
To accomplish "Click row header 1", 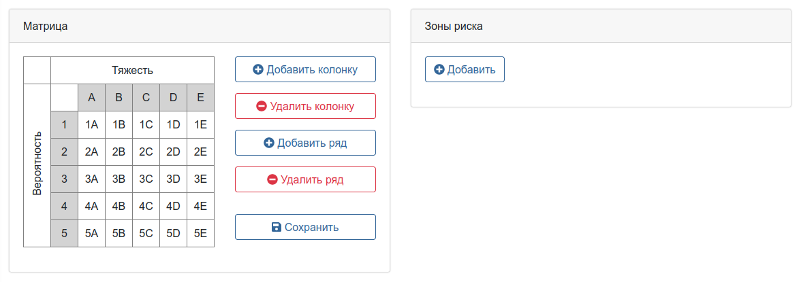I will click(x=65, y=125).
